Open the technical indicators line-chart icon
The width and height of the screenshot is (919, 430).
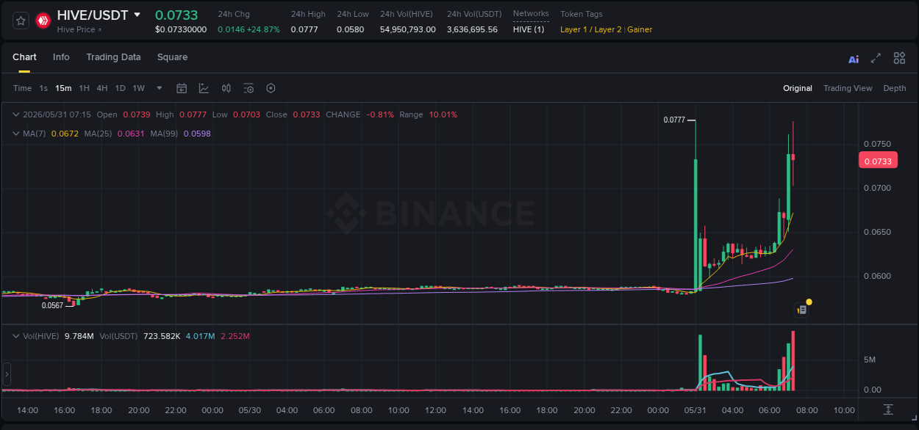click(x=204, y=88)
